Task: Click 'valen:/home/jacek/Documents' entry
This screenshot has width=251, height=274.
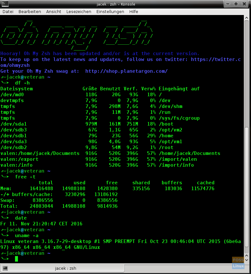Action: (x=40, y=153)
